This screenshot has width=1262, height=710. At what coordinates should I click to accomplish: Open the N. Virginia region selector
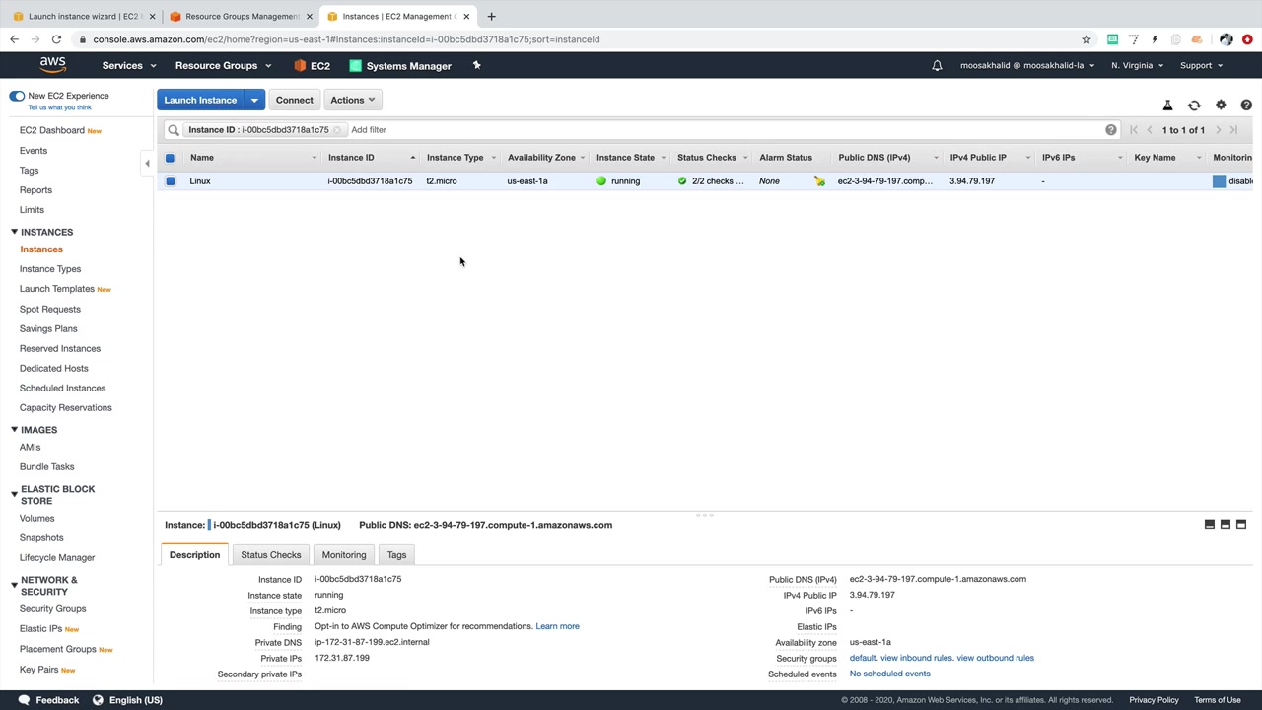click(1137, 66)
